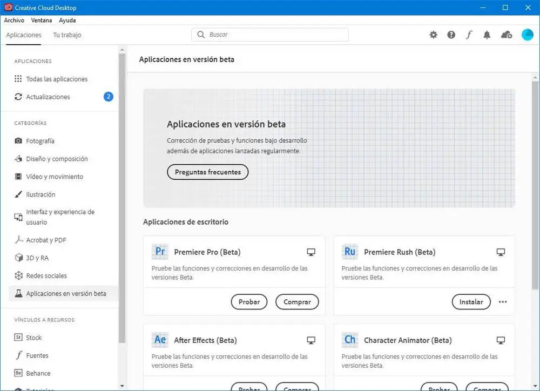Click the Premiere Rush (Beta) app icon

[350, 252]
